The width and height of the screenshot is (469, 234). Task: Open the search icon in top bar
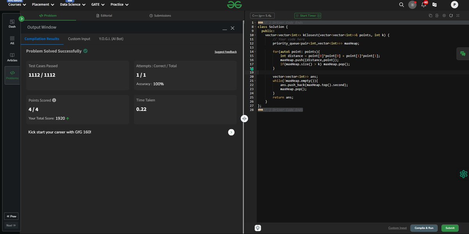click(401, 5)
